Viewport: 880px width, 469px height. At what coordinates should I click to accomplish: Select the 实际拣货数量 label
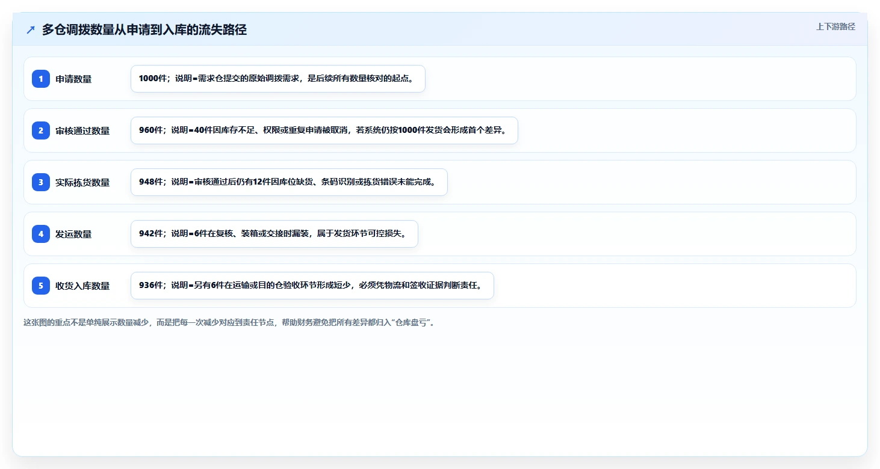pos(82,182)
